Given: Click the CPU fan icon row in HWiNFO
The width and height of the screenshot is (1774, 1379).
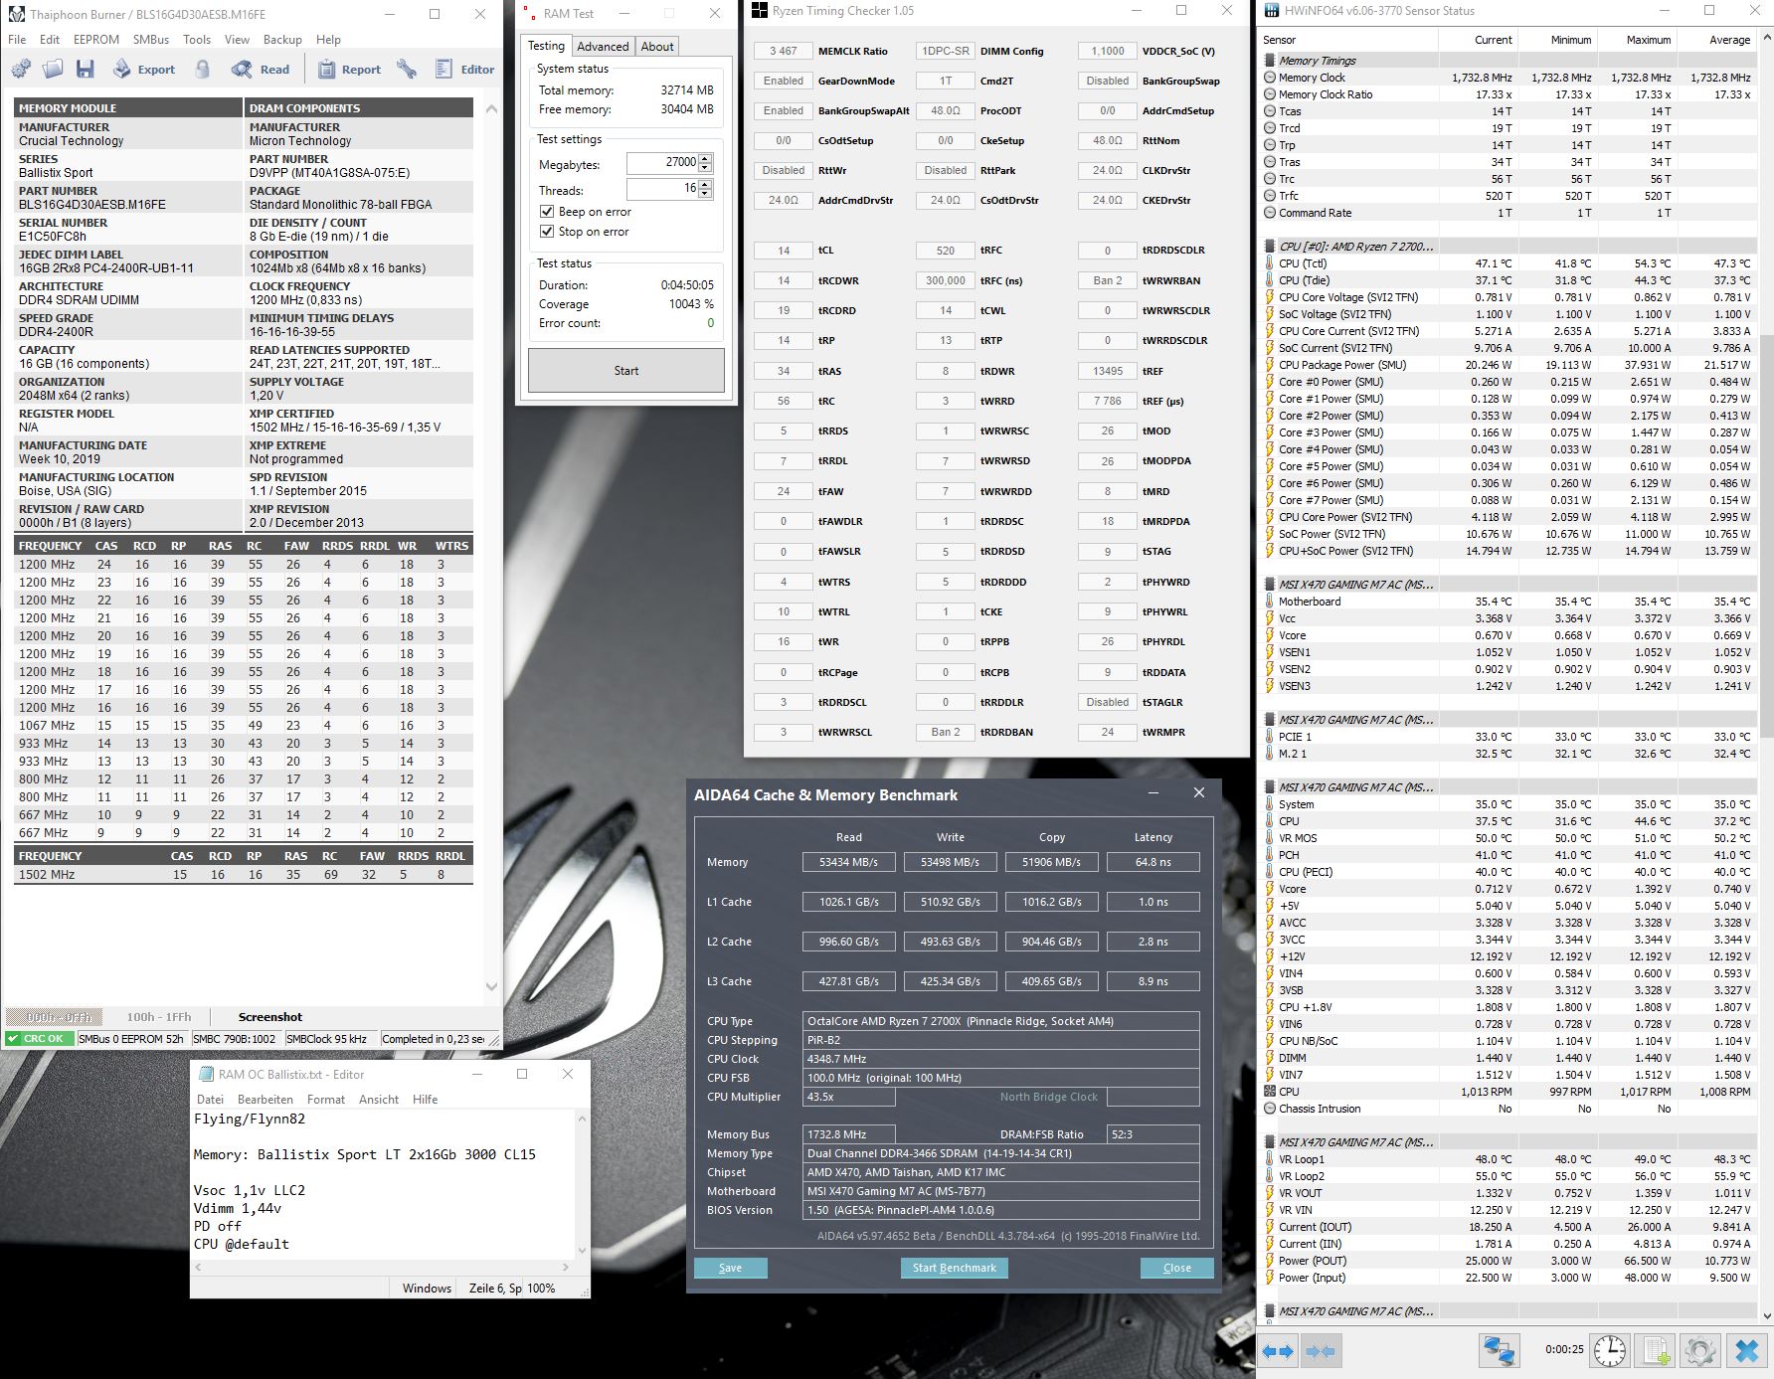Looking at the screenshot, I should coord(1270,1092).
